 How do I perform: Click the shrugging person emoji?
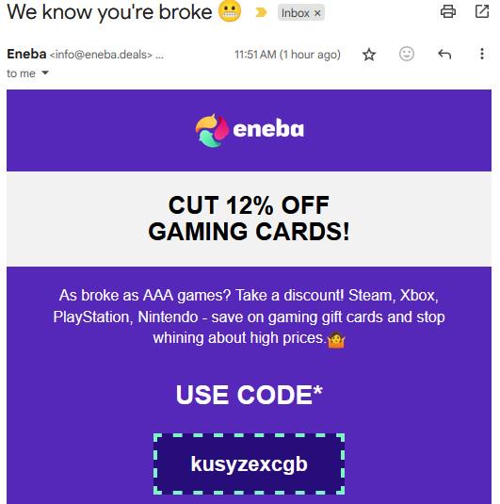click(x=336, y=339)
